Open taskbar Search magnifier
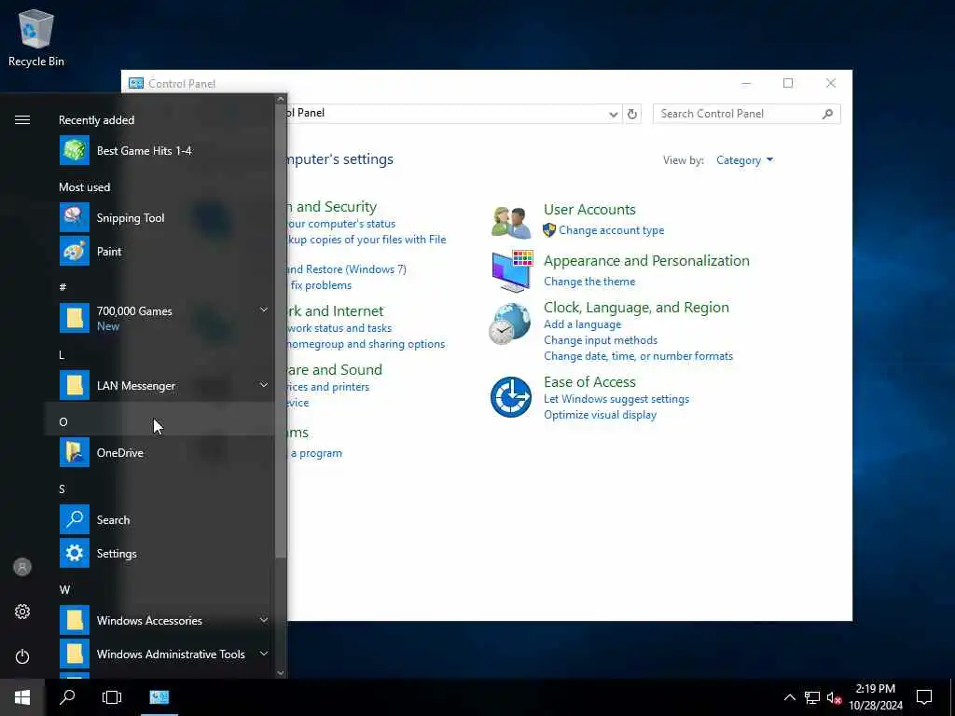 point(67,697)
